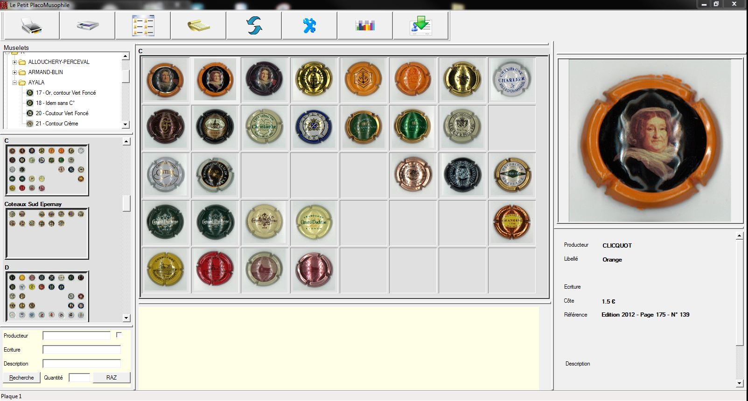This screenshot has height=401, width=748.
Task: Select tree item 17 - Or, contour Vert Foncé
Action: pos(66,93)
